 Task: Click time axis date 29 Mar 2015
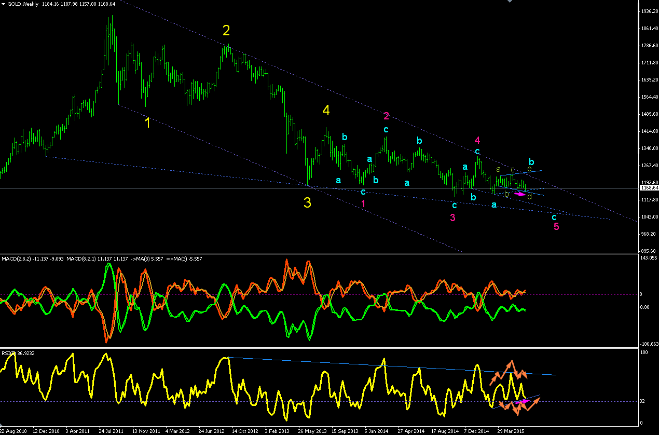pyautogui.click(x=510, y=431)
